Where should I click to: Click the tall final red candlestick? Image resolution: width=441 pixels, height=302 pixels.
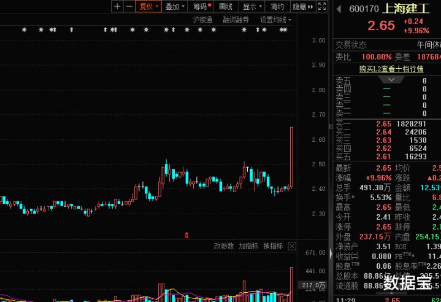[x=292, y=157]
